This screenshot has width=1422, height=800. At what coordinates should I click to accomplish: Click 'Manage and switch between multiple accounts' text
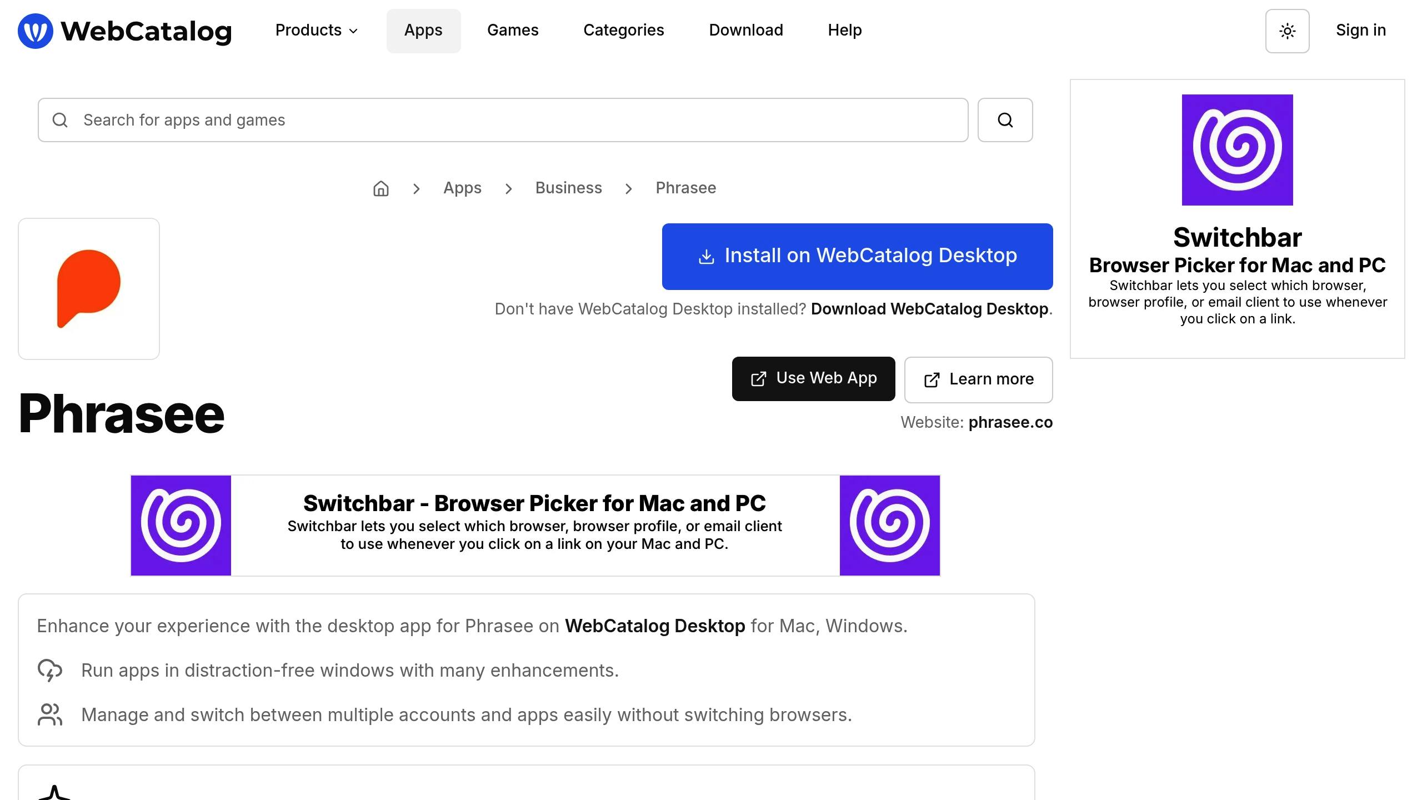tap(467, 715)
